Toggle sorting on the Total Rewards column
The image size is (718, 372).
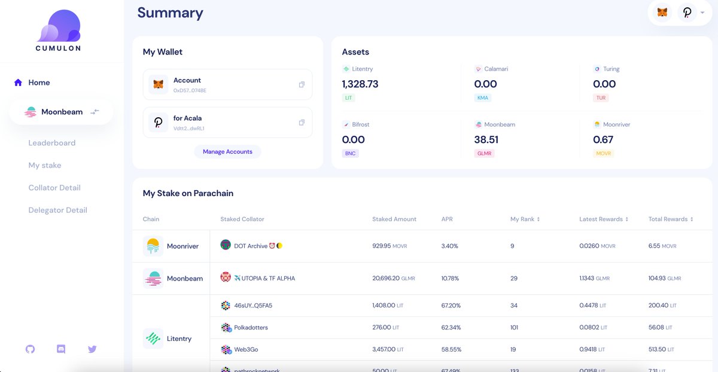[x=692, y=219]
